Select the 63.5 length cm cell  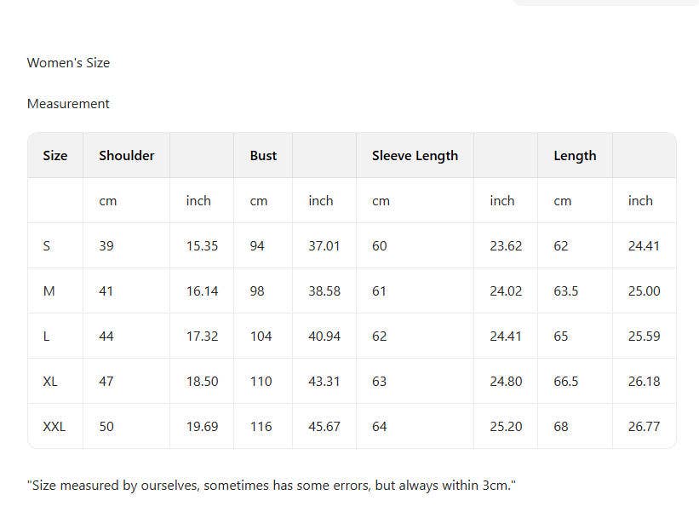[566, 291]
